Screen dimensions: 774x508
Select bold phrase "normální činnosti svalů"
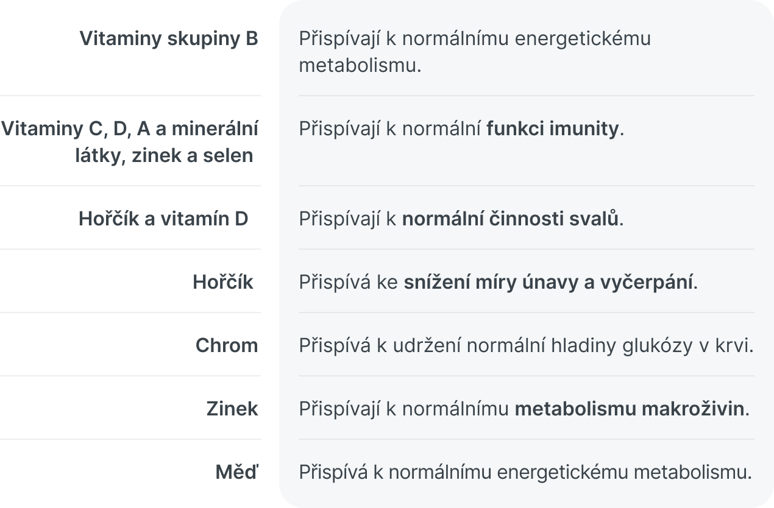click(511, 219)
